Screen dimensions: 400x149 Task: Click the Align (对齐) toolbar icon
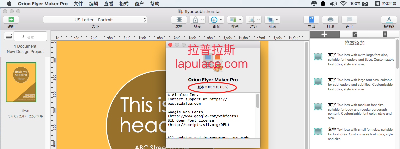pyautogui.click(x=252, y=20)
